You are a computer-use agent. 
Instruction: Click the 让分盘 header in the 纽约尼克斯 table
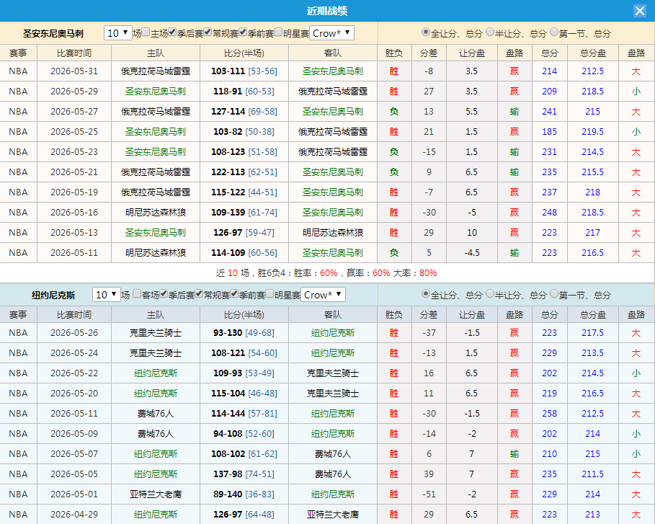pos(472,315)
